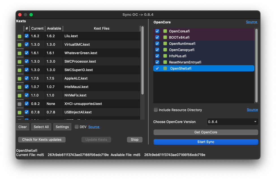Click the Available column header
Image resolution: width=276 pixels, height=180 pixels.
[x=54, y=28]
